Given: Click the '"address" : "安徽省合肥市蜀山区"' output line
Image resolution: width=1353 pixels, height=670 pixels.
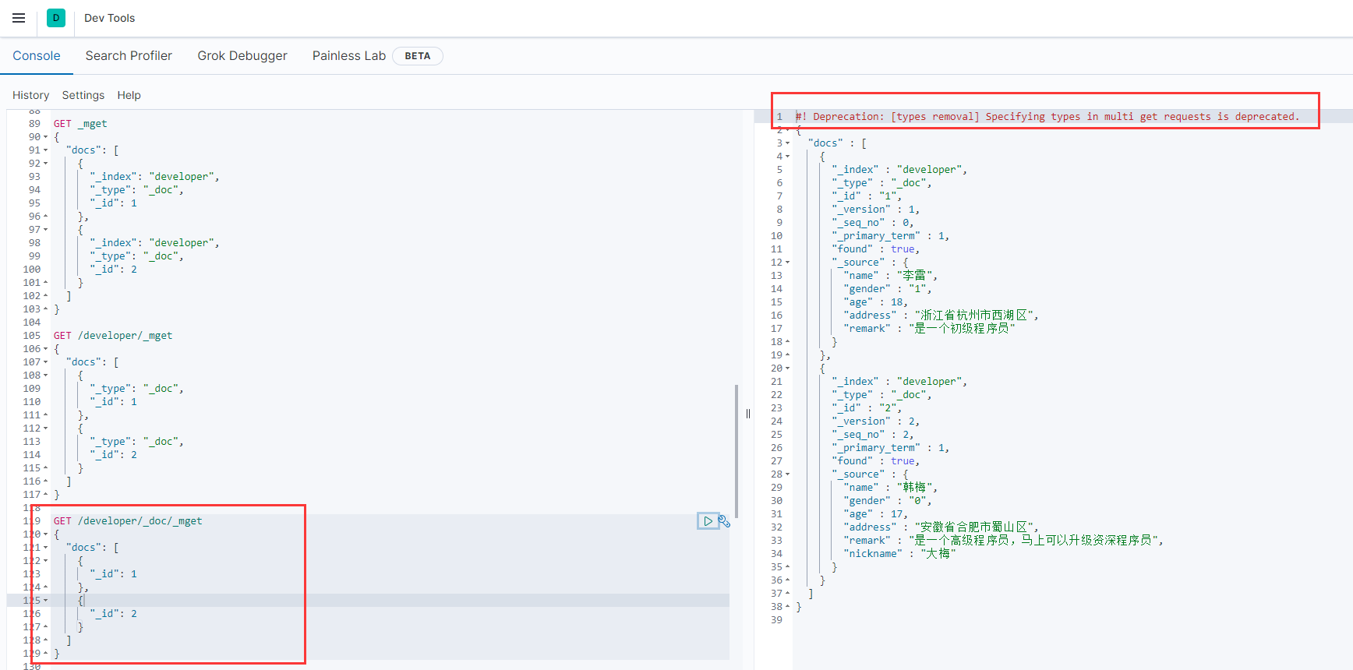Looking at the screenshot, I should pyautogui.click(x=941, y=527).
